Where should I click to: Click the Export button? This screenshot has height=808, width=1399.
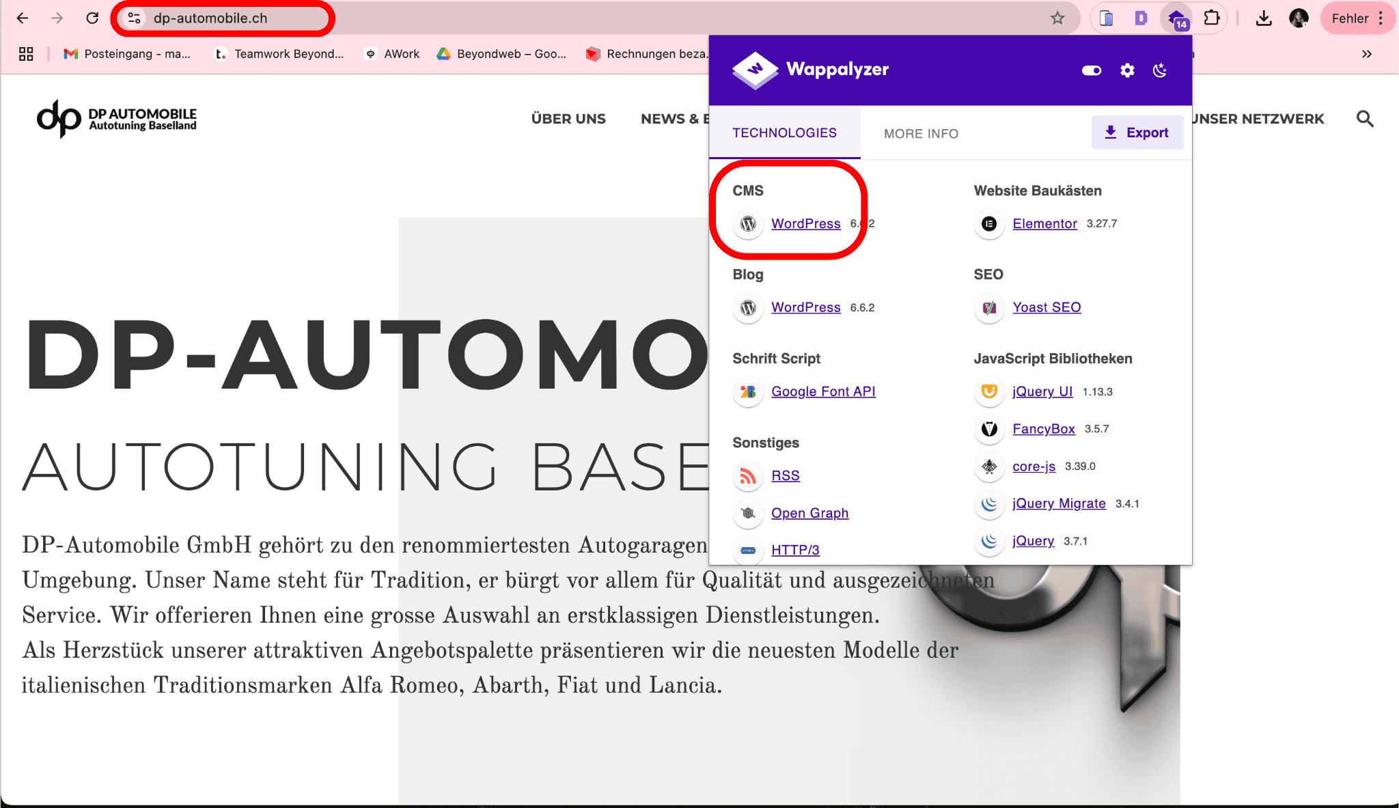[x=1137, y=133]
